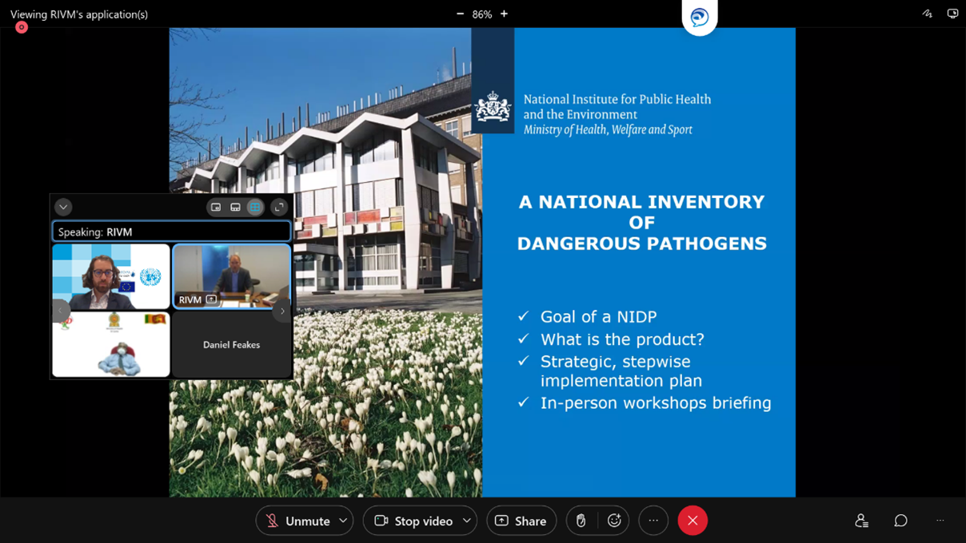The width and height of the screenshot is (966, 543).
Task: Stop video camera
Action: [x=413, y=521]
